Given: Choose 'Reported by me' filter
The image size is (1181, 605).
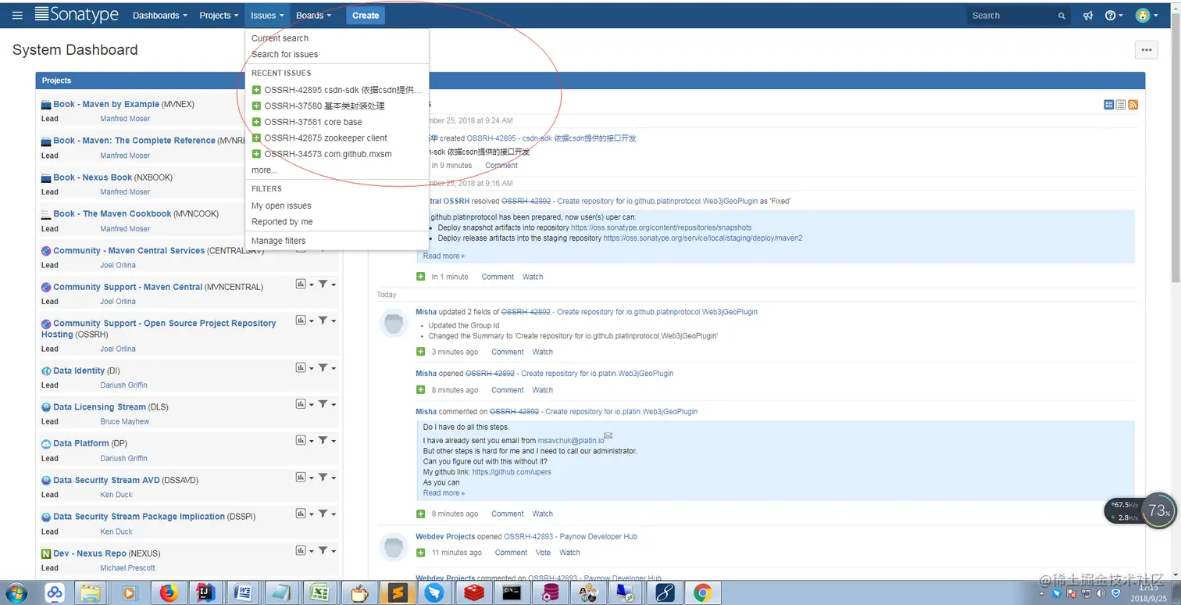Looking at the screenshot, I should click(x=337, y=222).
